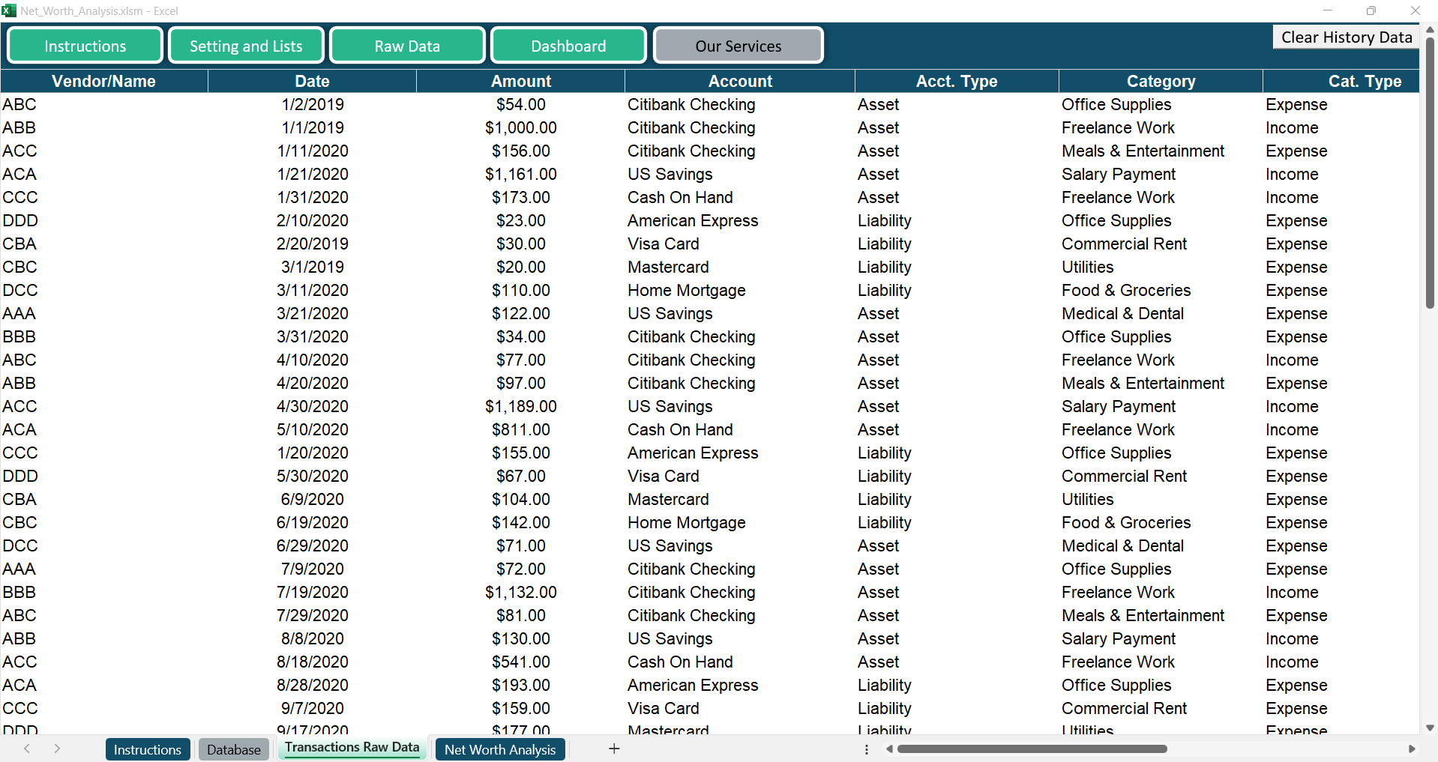Go to the Raw Data section

tap(407, 46)
